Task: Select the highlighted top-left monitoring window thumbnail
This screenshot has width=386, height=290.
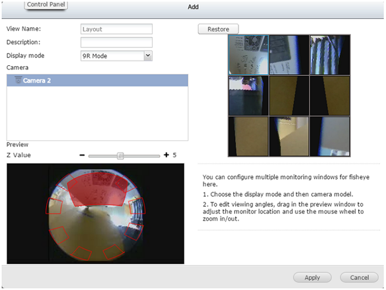Action: point(249,55)
